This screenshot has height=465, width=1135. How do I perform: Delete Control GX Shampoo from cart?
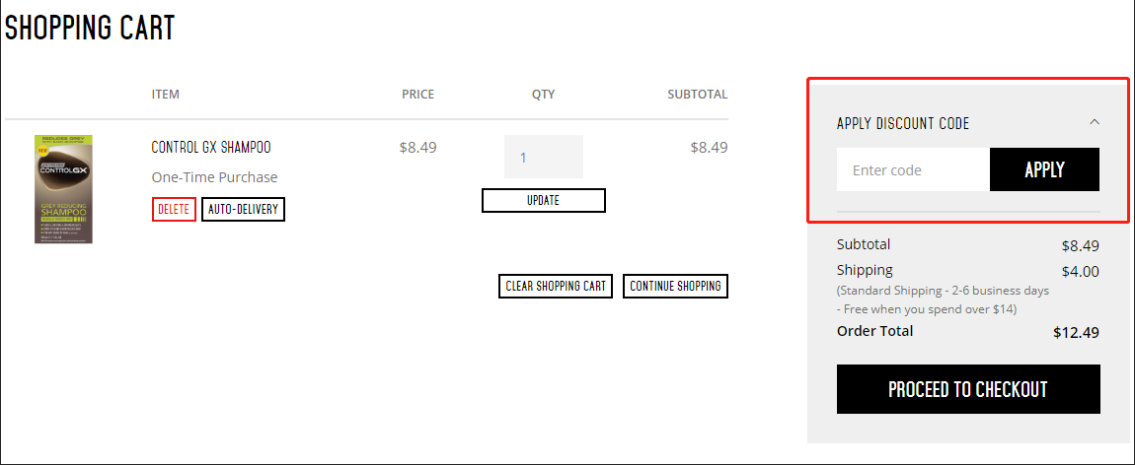[174, 210]
